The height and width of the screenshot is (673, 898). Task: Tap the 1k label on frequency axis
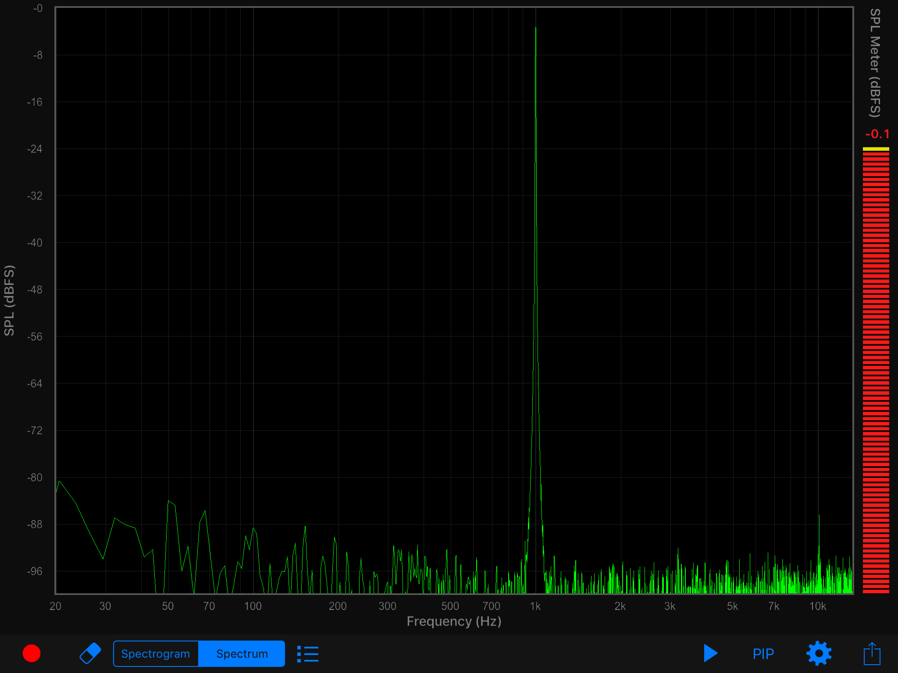535,606
